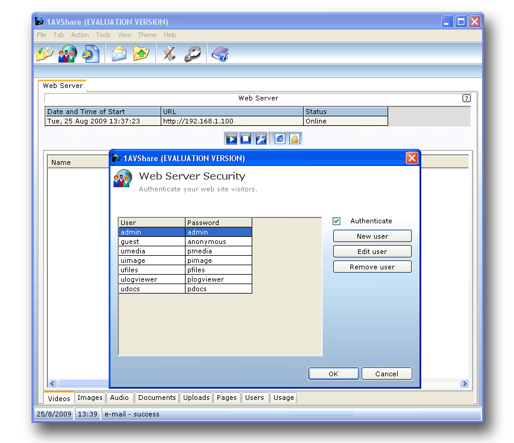Select the uimage user row

pyautogui.click(x=185, y=260)
